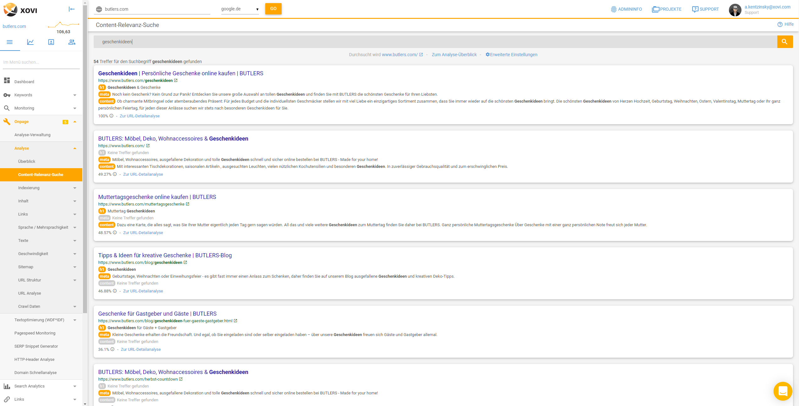
Task: Click the Monitoring magnifier icon
Action: pos(7,108)
